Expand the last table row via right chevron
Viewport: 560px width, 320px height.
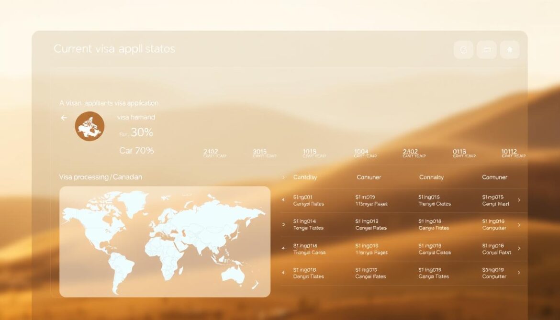click(519, 273)
